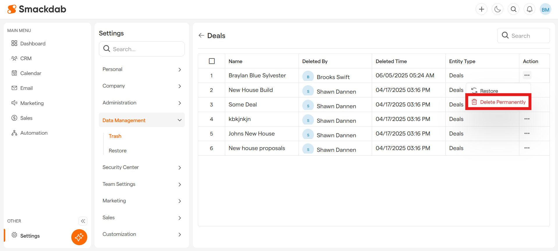
Task: Open Email in main menu
Action: (22, 88)
